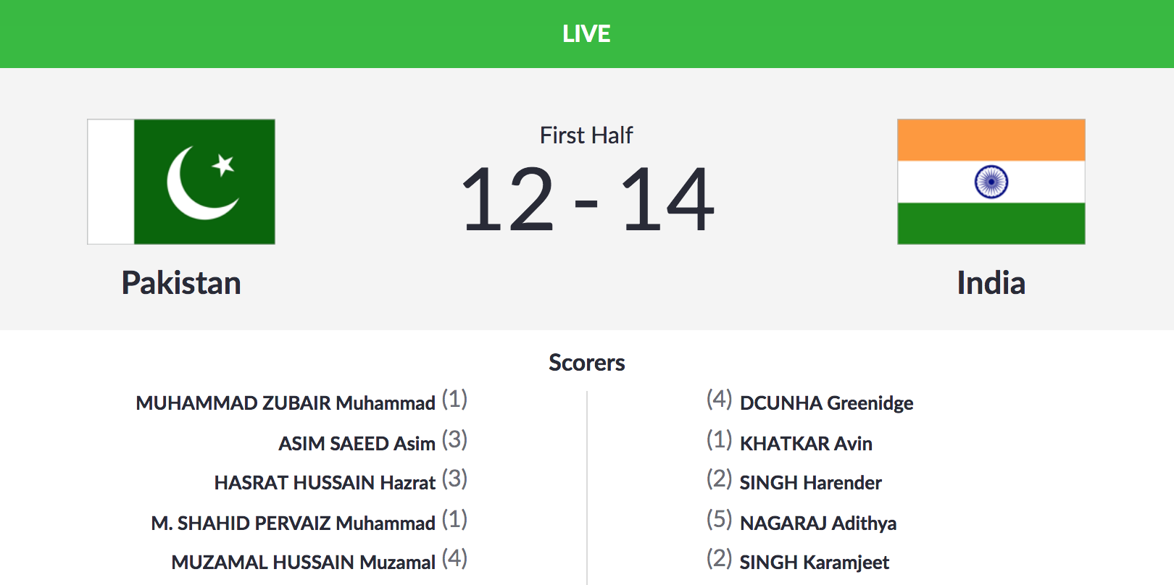Select the India team name
The height and width of the screenshot is (585, 1174).
[x=991, y=283]
